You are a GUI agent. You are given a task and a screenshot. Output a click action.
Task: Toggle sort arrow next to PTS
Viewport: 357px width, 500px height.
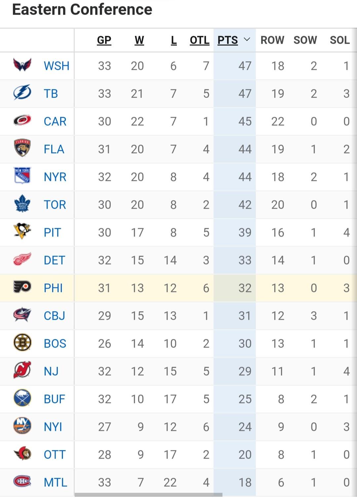tap(247, 40)
